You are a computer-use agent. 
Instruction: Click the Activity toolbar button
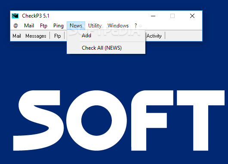(x=154, y=36)
